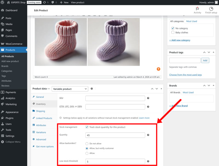Screen dimensions: 219x166
Task: Click help icon next to product type
Action: coord(92,89)
